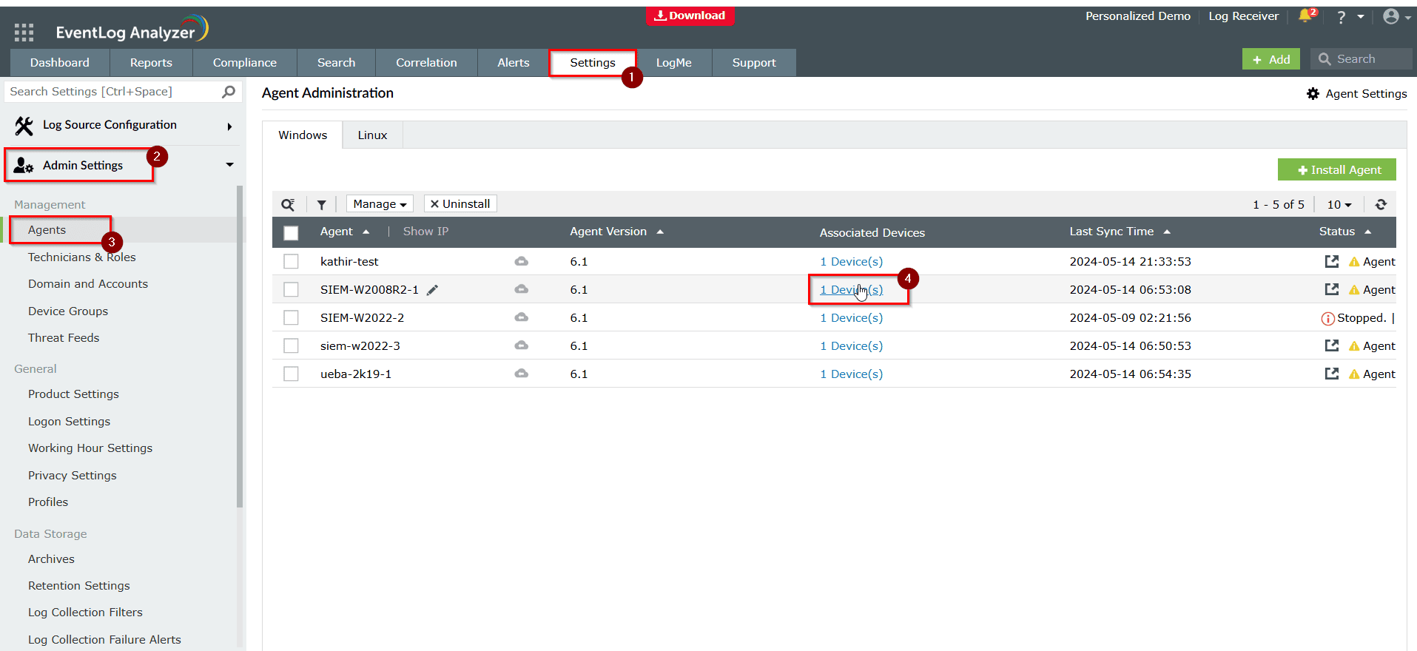Viewport: 1417px width, 651px height.
Task: Switch to the Linux tab
Action: pyautogui.click(x=372, y=135)
